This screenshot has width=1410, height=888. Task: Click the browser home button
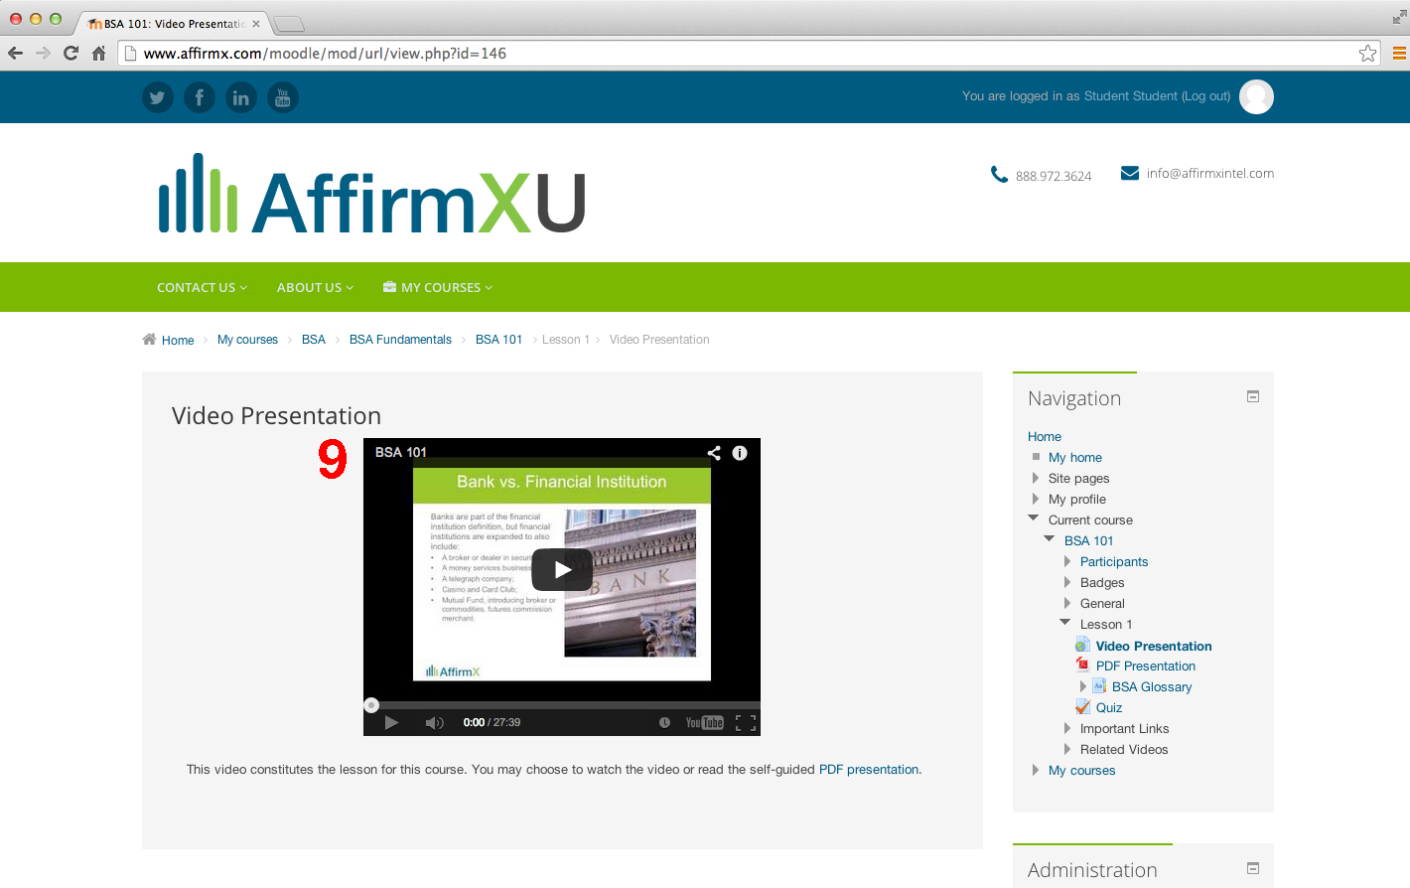[x=98, y=54]
